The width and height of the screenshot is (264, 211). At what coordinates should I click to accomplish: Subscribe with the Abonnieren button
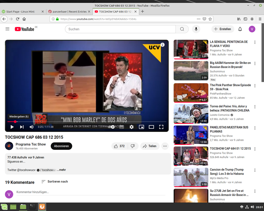62,146
